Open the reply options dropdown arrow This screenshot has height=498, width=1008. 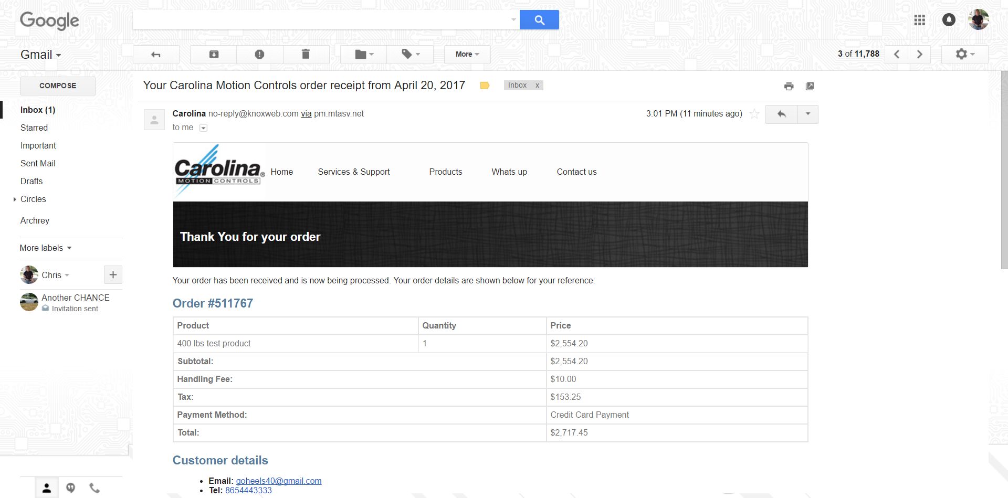[808, 114]
